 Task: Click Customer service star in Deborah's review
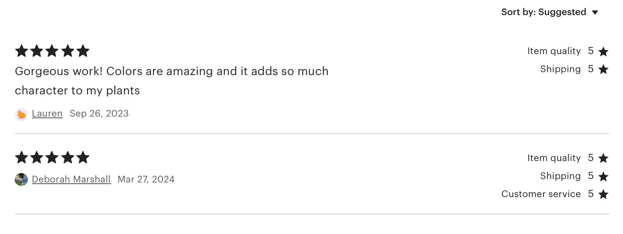[603, 195]
